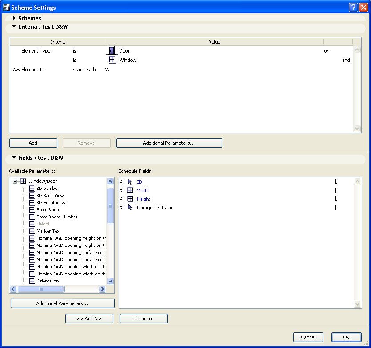Click the From Room parameter icon

coord(32,210)
